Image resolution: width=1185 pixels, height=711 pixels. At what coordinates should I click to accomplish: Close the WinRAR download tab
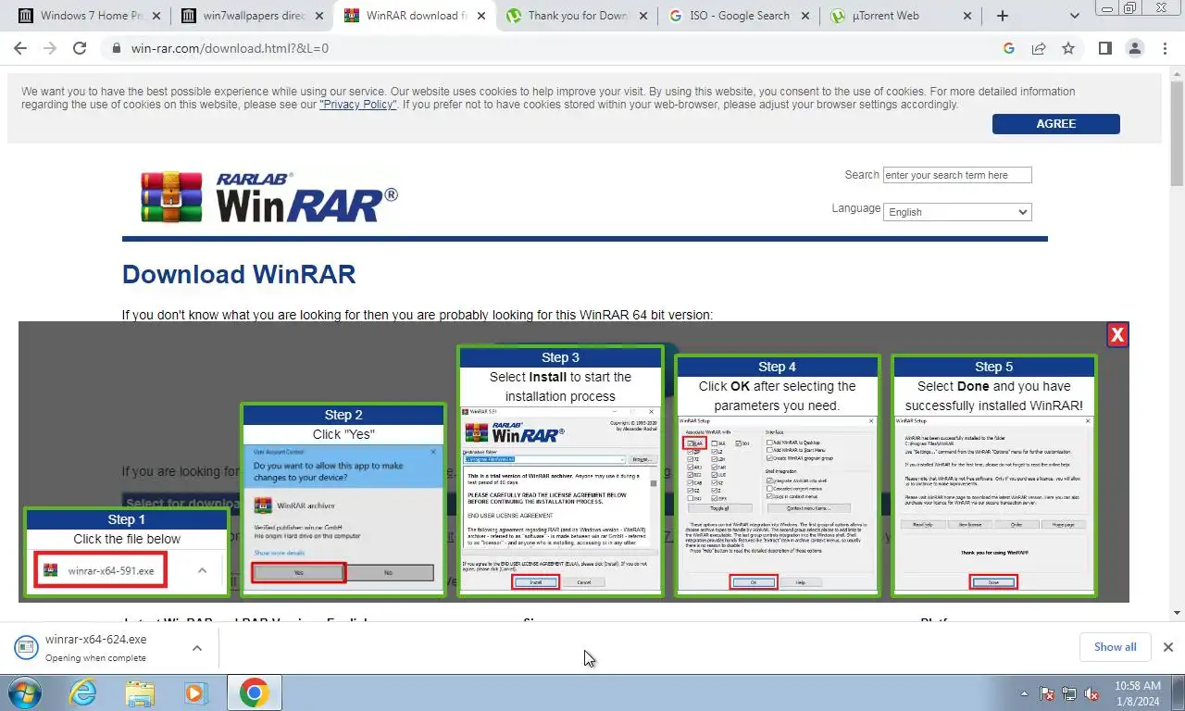(x=480, y=16)
